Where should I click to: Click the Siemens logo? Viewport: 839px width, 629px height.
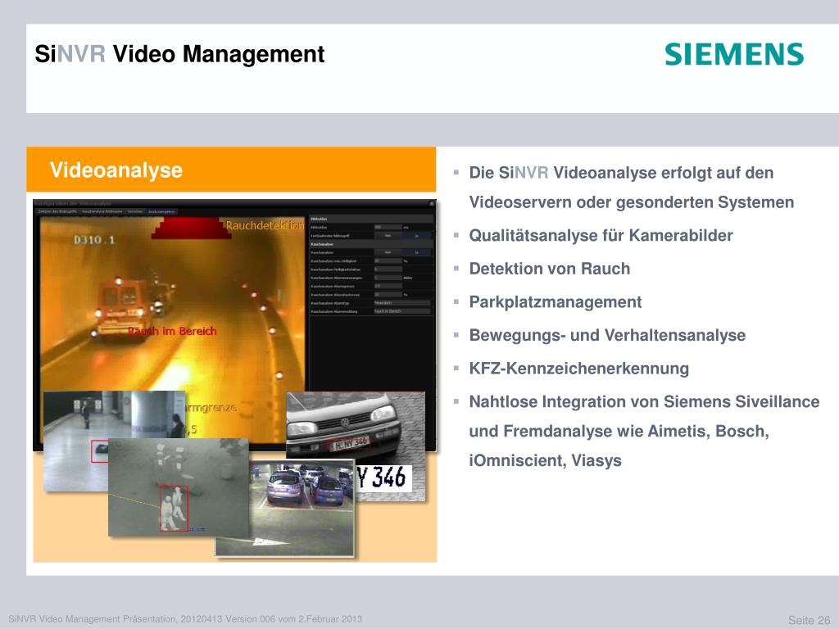[x=734, y=54]
